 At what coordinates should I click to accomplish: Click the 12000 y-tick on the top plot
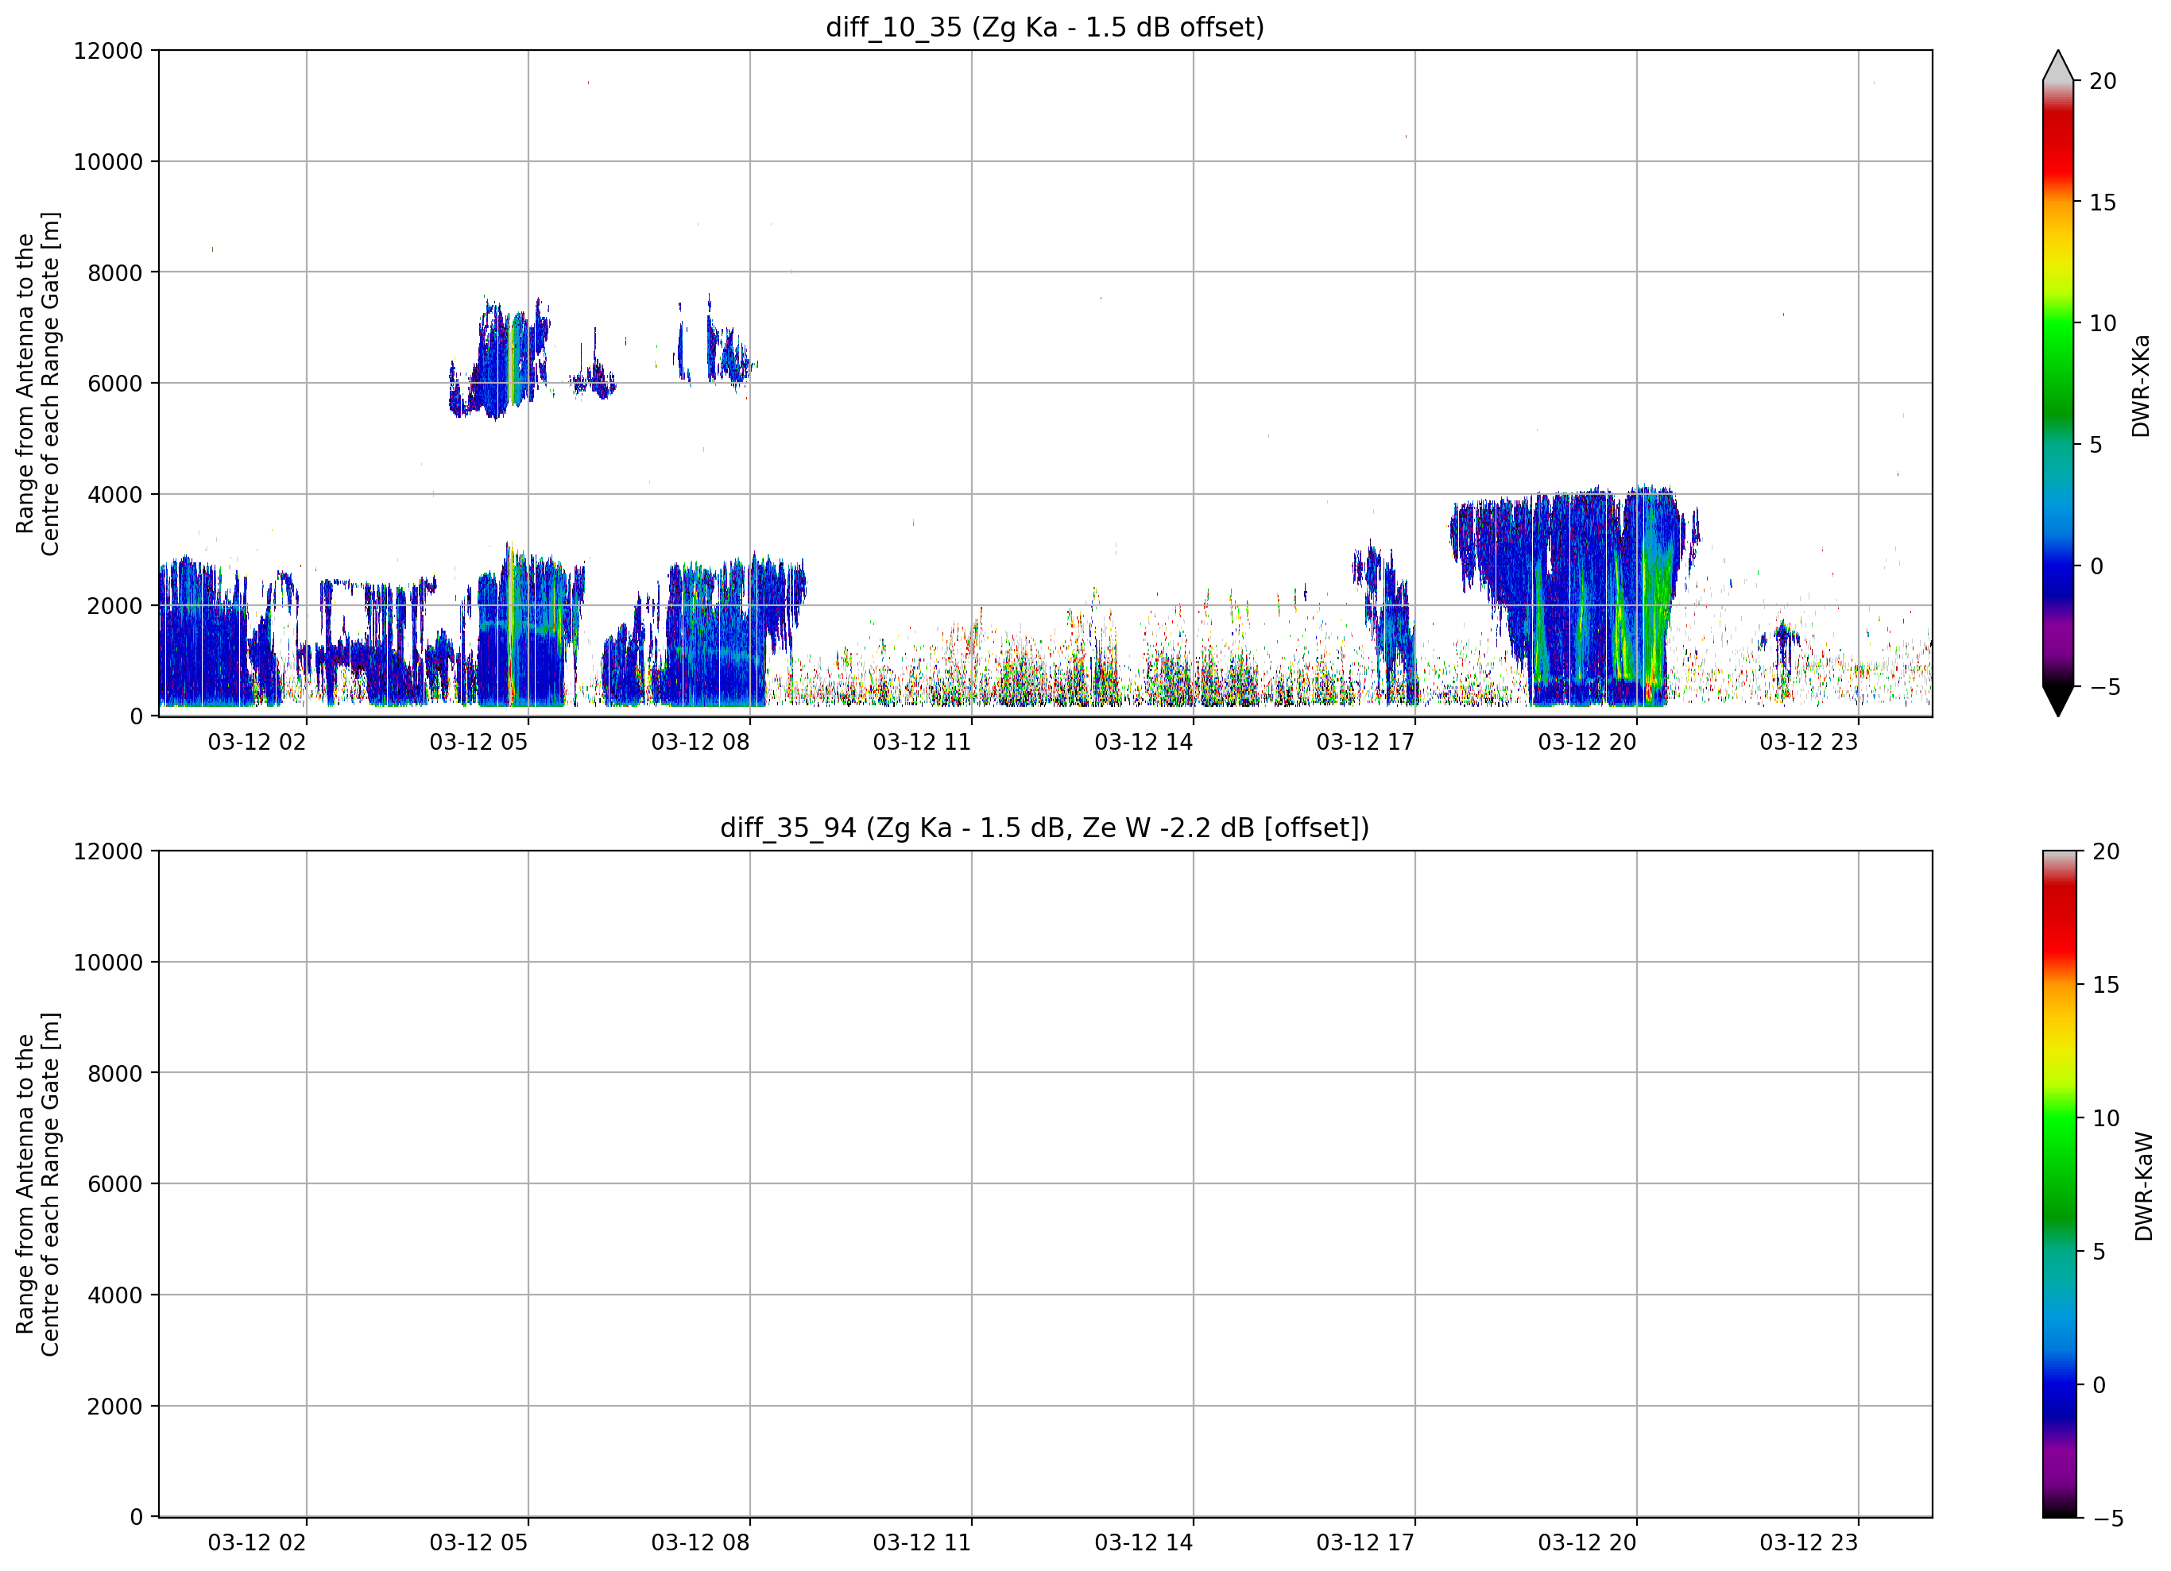click(108, 51)
